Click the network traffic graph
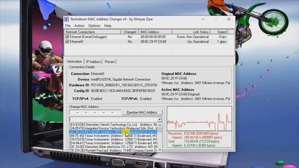 point(199,119)
